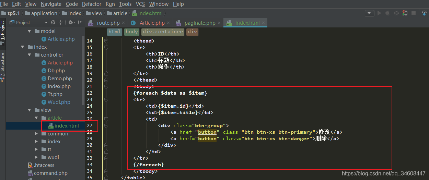The image size is (429, 180).
Task: Toggle the 1: Project tool window button
Action: click(3, 33)
